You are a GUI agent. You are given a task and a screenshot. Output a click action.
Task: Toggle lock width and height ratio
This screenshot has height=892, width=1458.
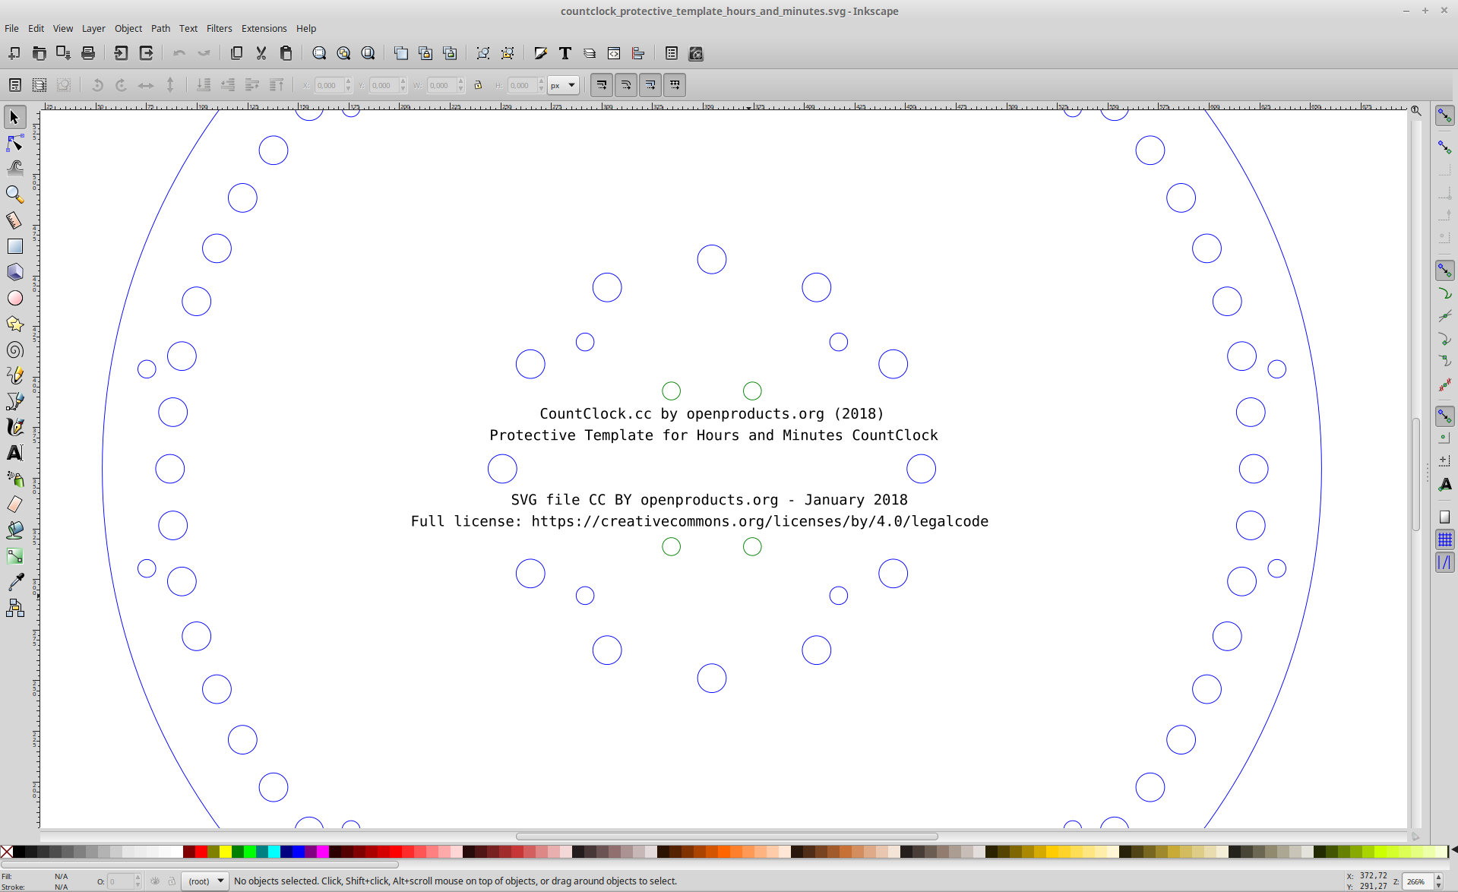[478, 85]
